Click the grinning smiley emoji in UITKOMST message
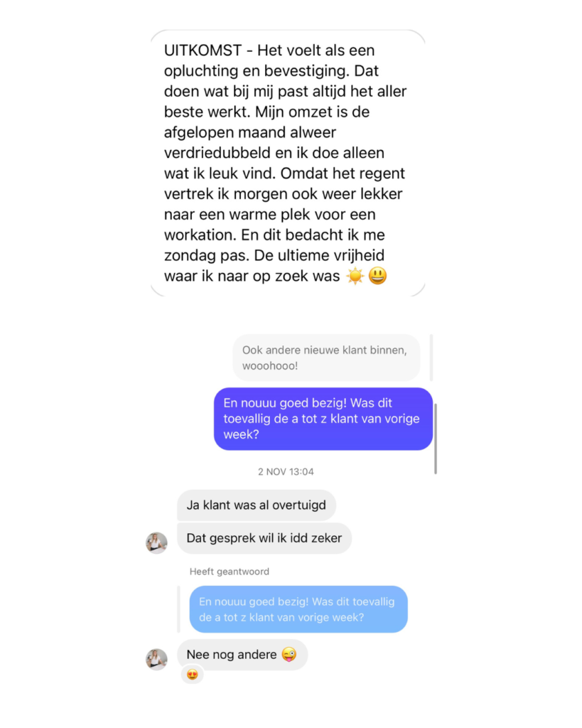The height and width of the screenshot is (728, 582). pos(378,276)
